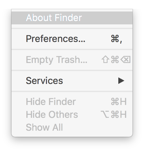
Task: Click the H key in Hide Others shortcut
Action: pos(123,114)
